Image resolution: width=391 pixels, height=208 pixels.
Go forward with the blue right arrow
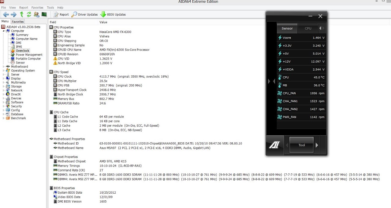(x=13, y=14)
